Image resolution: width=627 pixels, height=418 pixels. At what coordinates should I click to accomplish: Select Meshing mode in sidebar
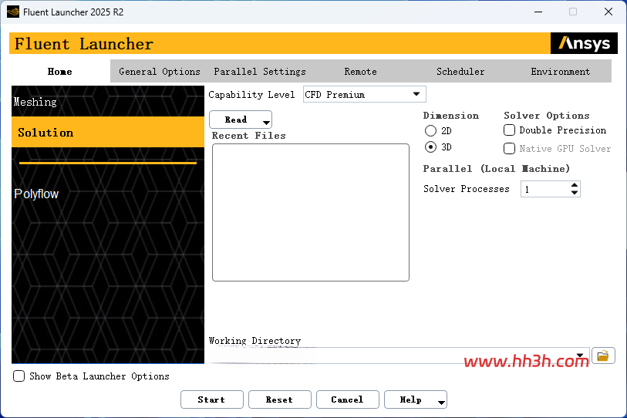coord(108,102)
